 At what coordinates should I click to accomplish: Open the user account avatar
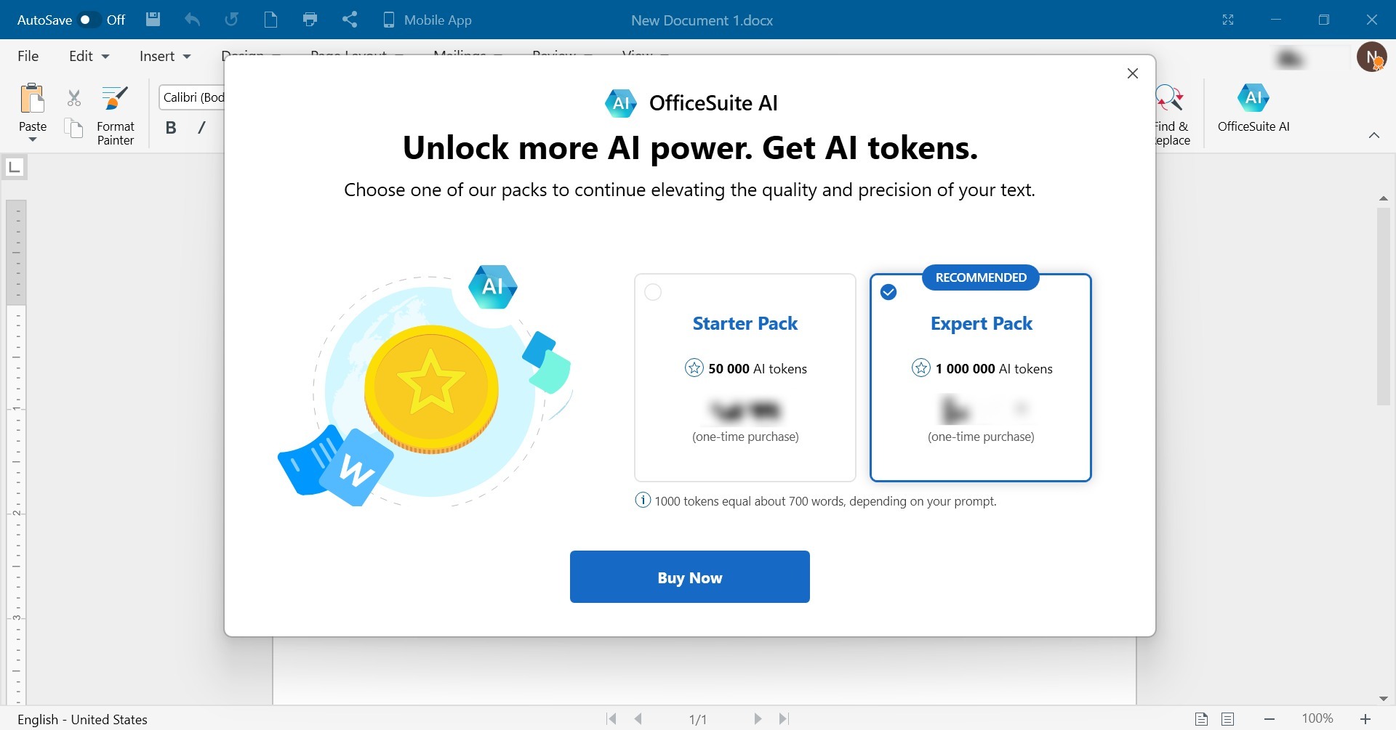[x=1372, y=57]
